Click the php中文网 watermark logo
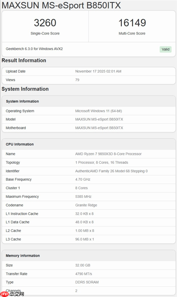This screenshot has height=297, width=177. coord(12,294)
